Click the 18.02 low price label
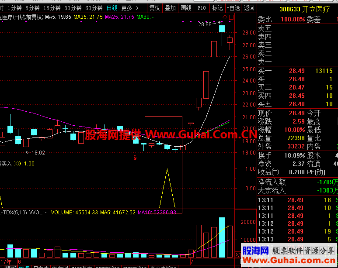The image size is (338, 268). point(38,153)
